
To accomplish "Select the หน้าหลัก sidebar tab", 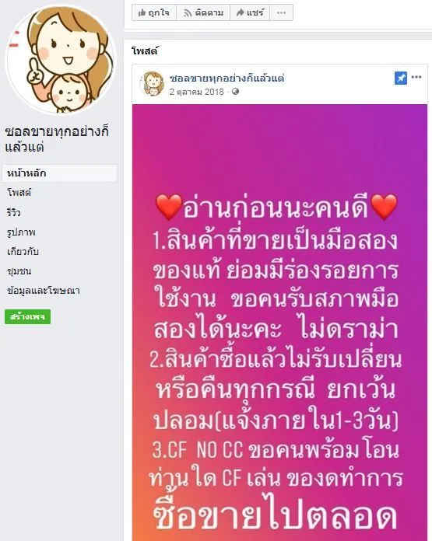I will [x=59, y=173].
